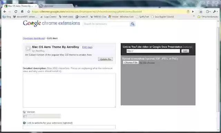
Task: Click the magnifier search button
Action: [133, 24]
